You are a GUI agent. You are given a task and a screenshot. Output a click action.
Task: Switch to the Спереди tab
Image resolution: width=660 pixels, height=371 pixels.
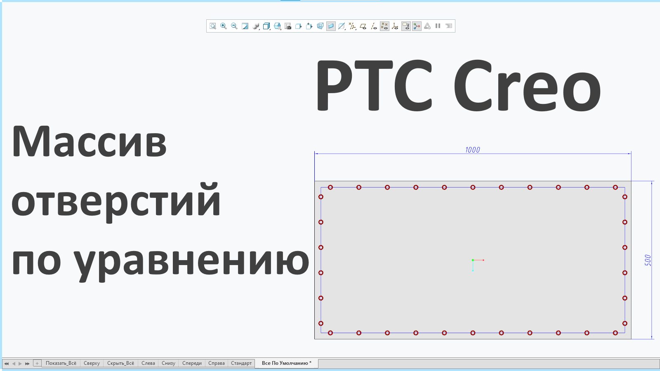pyautogui.click(x=192, y=363)
